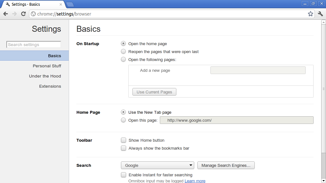Click the forward navigation arrow
326x183 pixels.
(x=14, y=14)
